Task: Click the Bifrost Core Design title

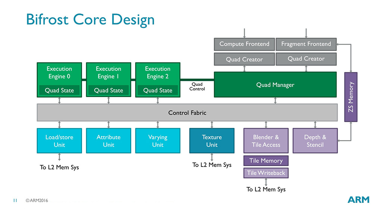Action: 90,20
